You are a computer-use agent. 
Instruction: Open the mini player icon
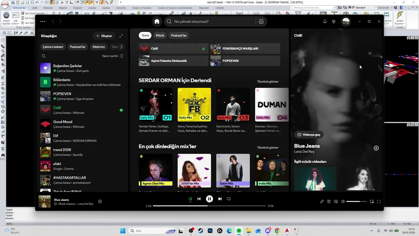[x=372, y=202]
